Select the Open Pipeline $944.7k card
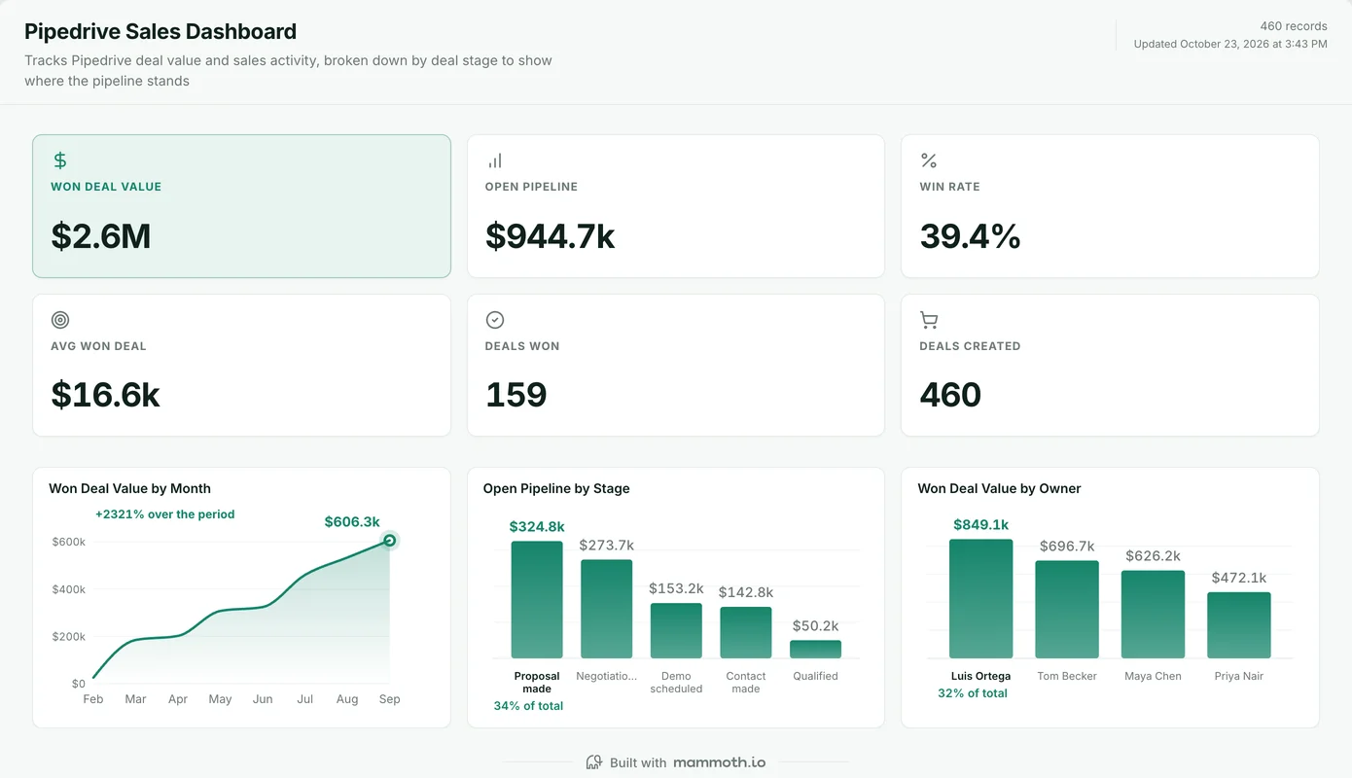 (676, 206)
